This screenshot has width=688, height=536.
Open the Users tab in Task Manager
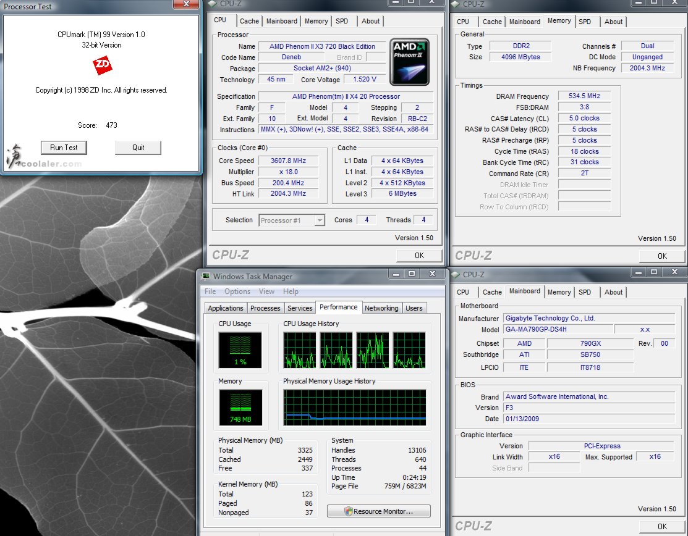coord(414,308)
